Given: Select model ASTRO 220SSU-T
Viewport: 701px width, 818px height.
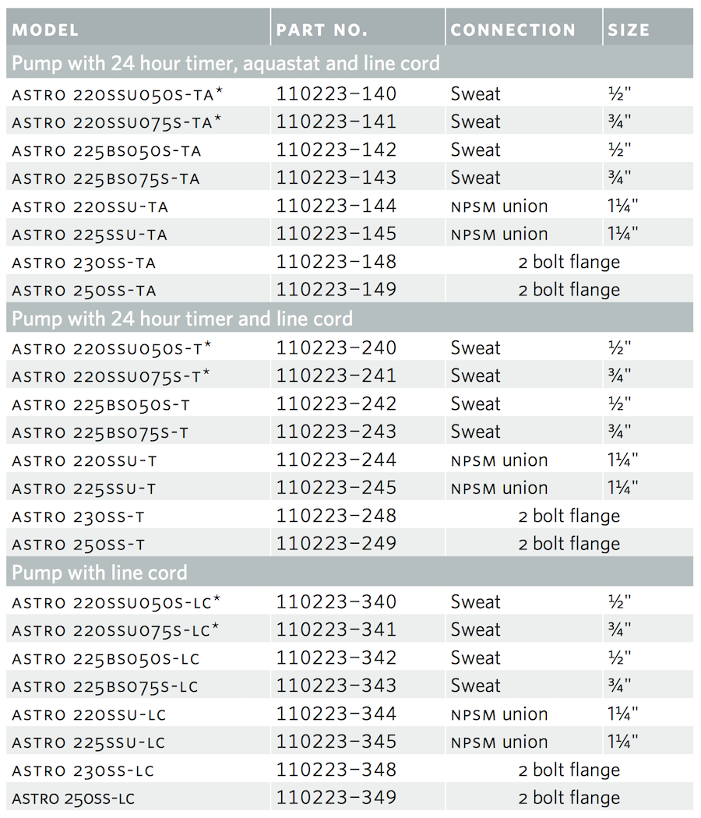Looking at the screenshot, I should click(84, 460).
